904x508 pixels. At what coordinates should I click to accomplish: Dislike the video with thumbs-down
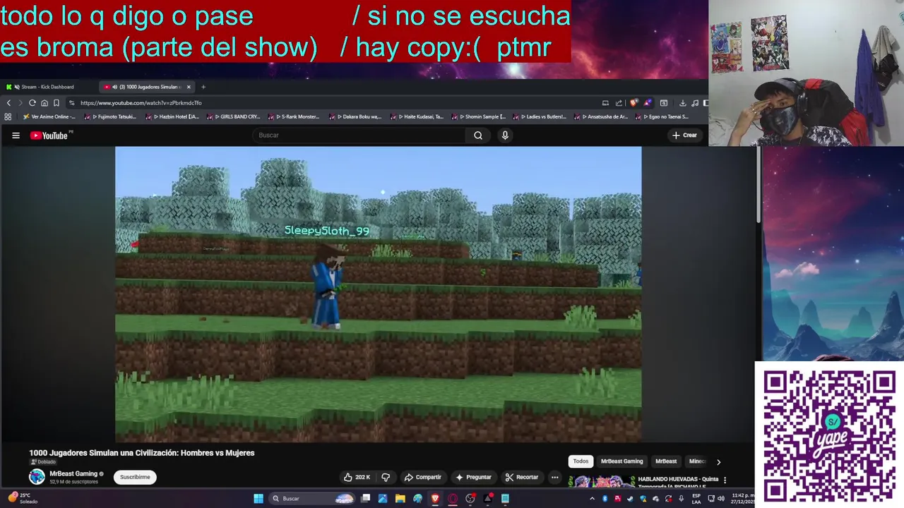(386, 478)
